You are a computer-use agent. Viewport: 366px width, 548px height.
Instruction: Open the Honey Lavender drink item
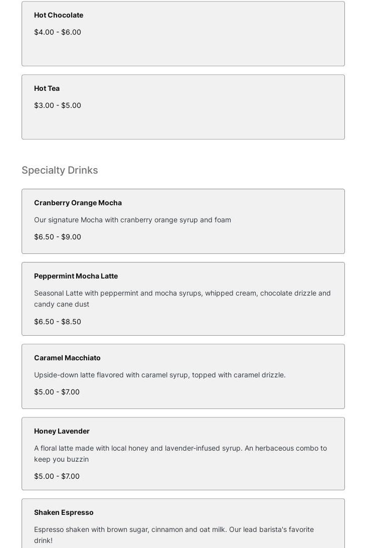tap(62, 431)
